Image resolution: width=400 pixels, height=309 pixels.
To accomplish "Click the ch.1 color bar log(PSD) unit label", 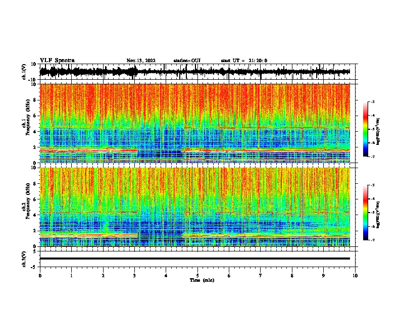I will pyautogui.click(x=378, y=131).
